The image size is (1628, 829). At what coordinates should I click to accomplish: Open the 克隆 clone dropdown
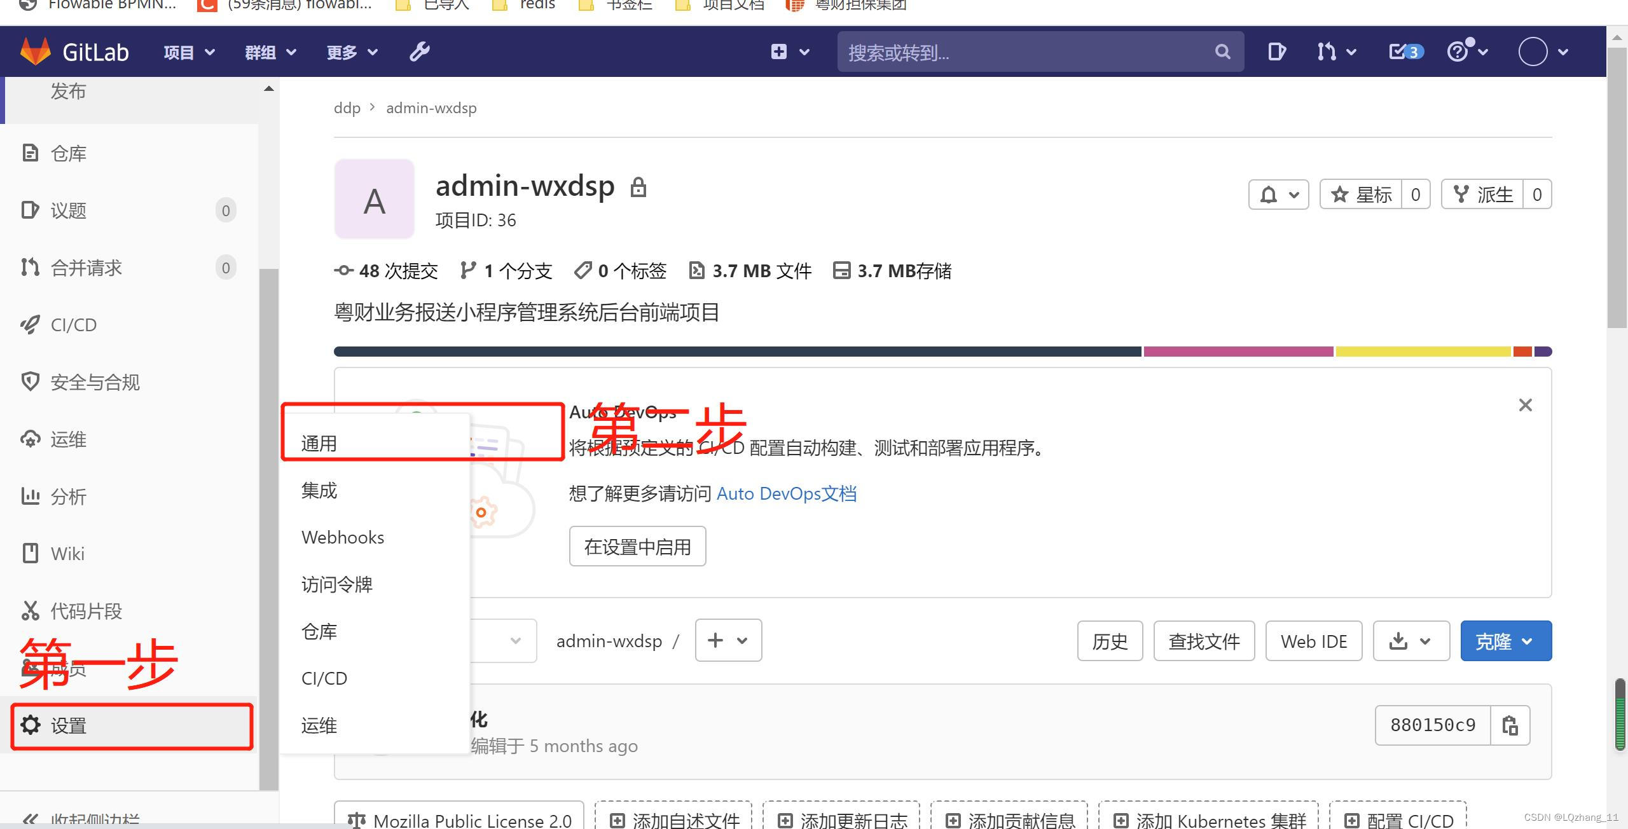1505,641
